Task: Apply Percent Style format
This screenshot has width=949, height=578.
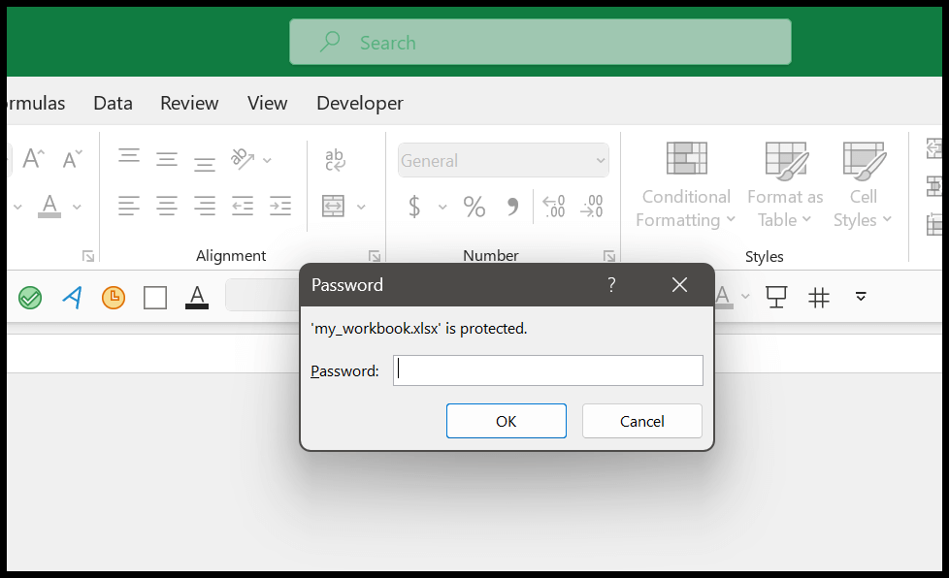Action: pyautogui.click(x=474, y=207)
